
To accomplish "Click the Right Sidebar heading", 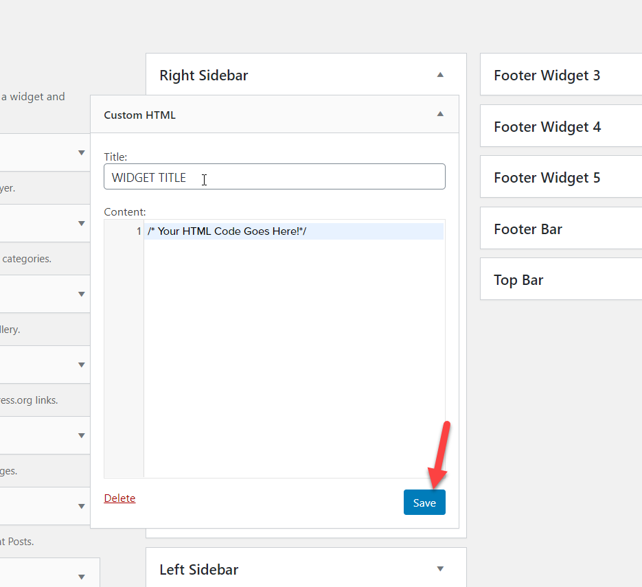I will point(203,76).
